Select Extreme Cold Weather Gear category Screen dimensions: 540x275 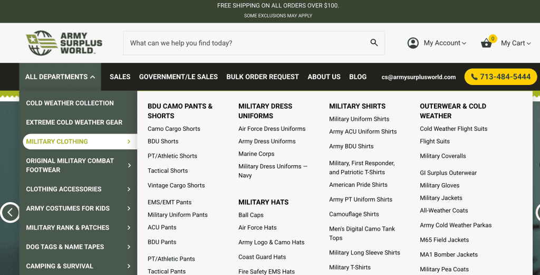pyautogui.click(x=74, y=122)
